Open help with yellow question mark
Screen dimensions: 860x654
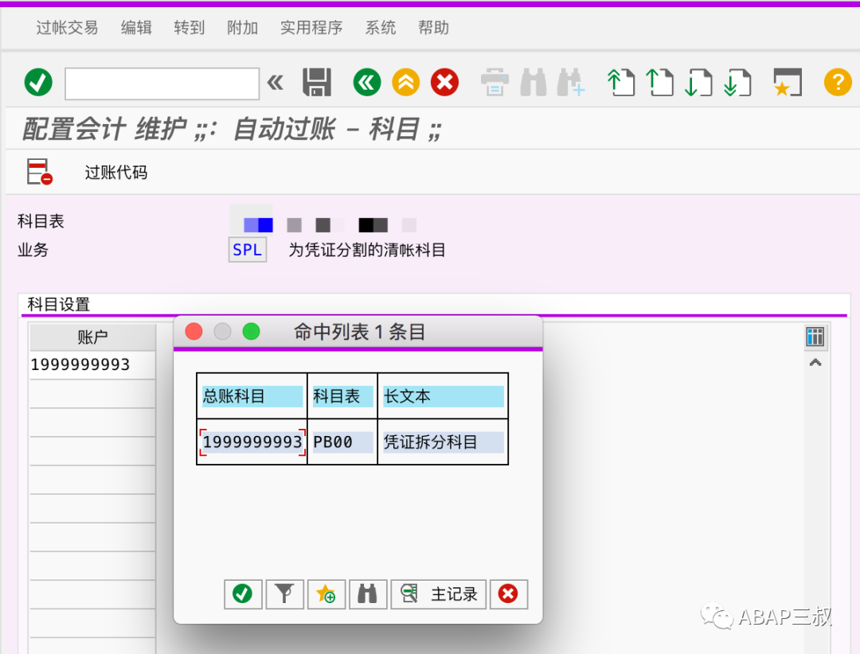(838, 83)
